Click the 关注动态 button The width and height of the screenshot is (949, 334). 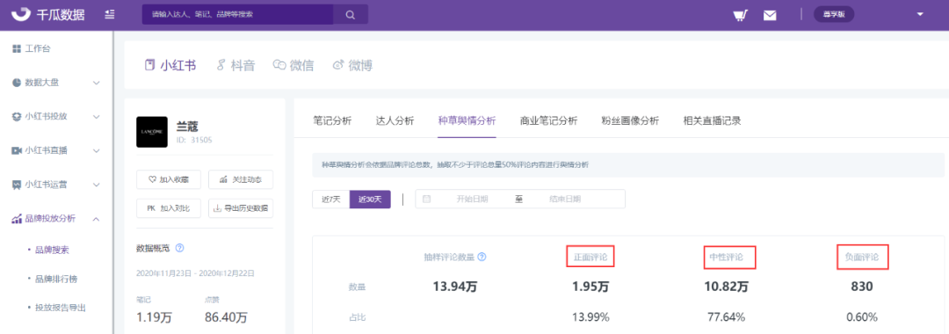click(240, 179)
